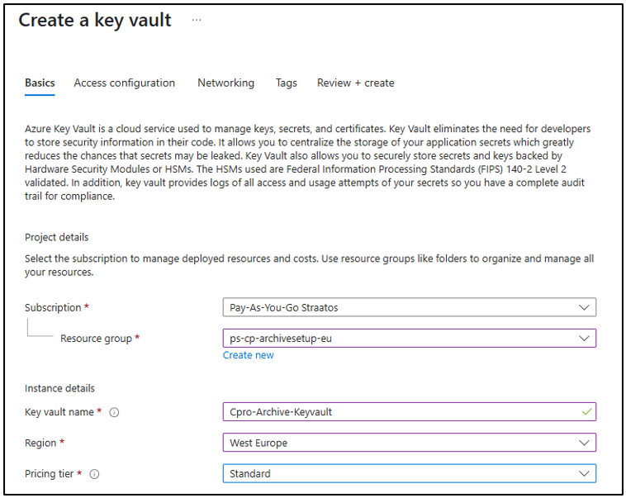
Task: Open the ellipsis menu beside the page title
Action: point(197,21)
